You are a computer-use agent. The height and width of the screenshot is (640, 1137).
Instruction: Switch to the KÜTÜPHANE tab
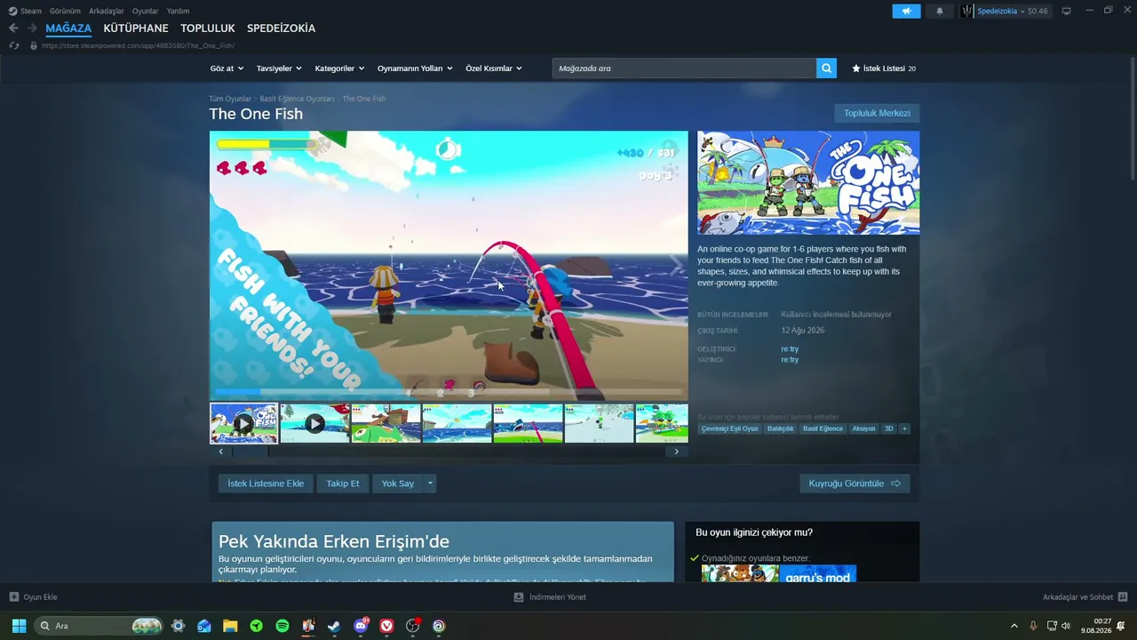click(x=136, y=28)
